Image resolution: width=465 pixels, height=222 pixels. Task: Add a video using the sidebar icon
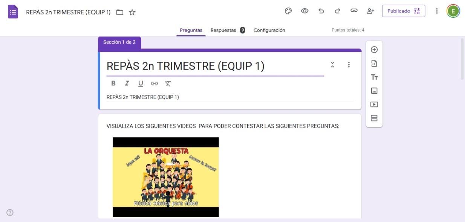point(374,103)
